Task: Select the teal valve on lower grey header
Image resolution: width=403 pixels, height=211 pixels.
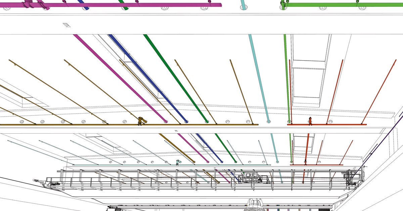Action: tap(178, 163)
